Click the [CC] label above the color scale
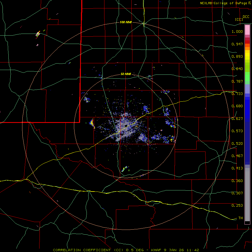Screen dimensions: 252x252 239,19
